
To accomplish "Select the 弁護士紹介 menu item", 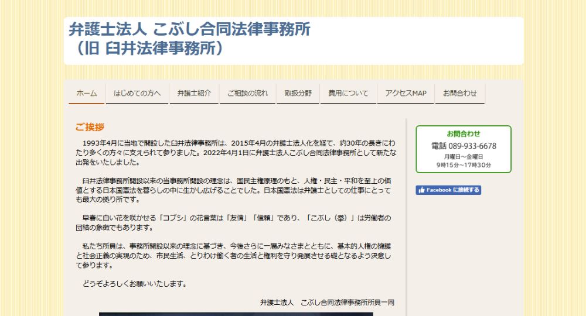I will tap(194, 94).
